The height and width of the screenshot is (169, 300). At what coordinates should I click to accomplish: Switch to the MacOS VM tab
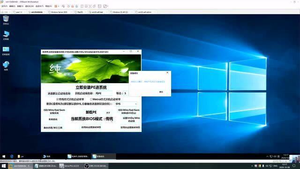(80, 12)
